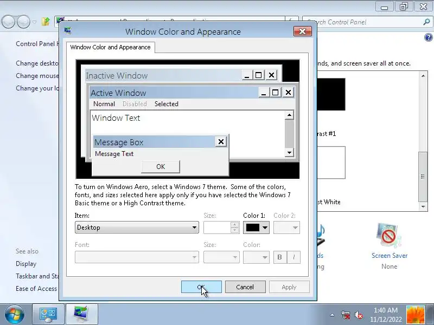This screenshot has height=325, width=434.
Task: Click themes list scrollbar up arrow
Action: coord(423,75)
